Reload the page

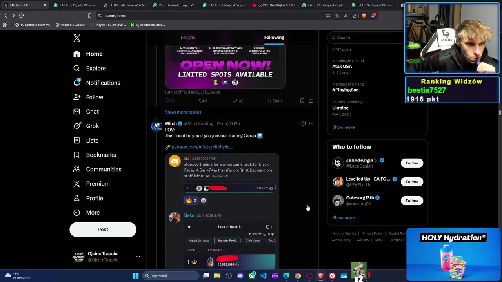click(21, 16)
